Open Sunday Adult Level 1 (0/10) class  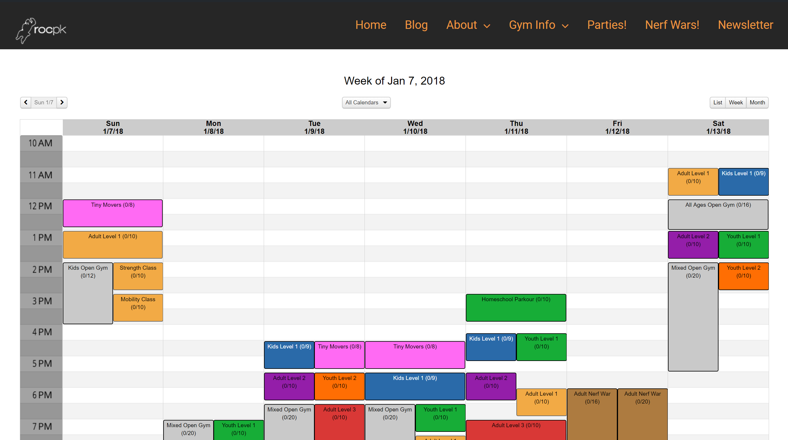[112, 245]
